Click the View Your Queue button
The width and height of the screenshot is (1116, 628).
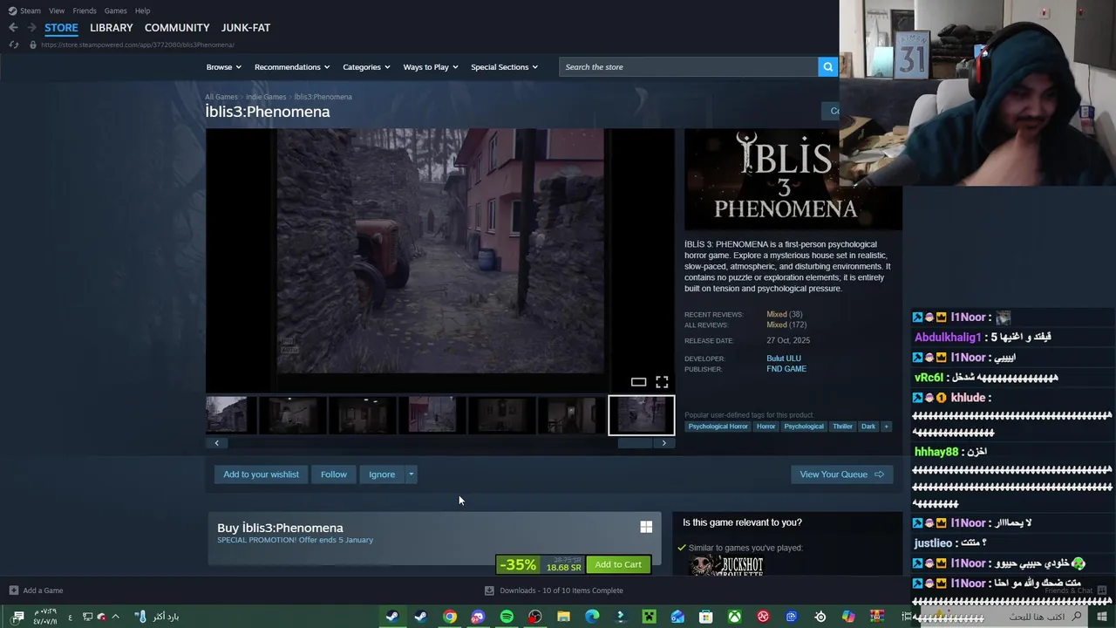tap(841, 474)
